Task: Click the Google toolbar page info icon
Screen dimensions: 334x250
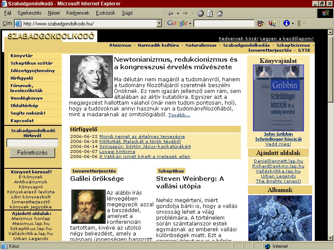Action: click(286, 23)
